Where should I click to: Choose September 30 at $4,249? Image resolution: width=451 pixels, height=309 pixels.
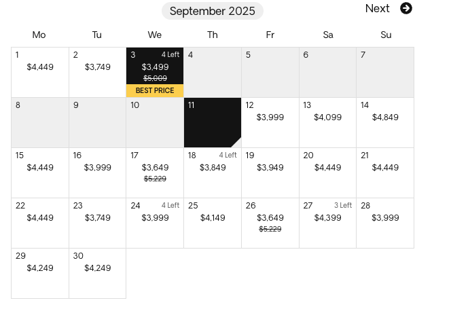[x=98, y=273]
